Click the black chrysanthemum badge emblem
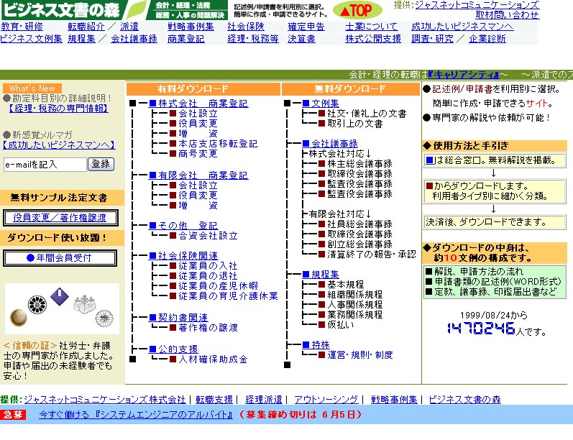 (37, 304)
